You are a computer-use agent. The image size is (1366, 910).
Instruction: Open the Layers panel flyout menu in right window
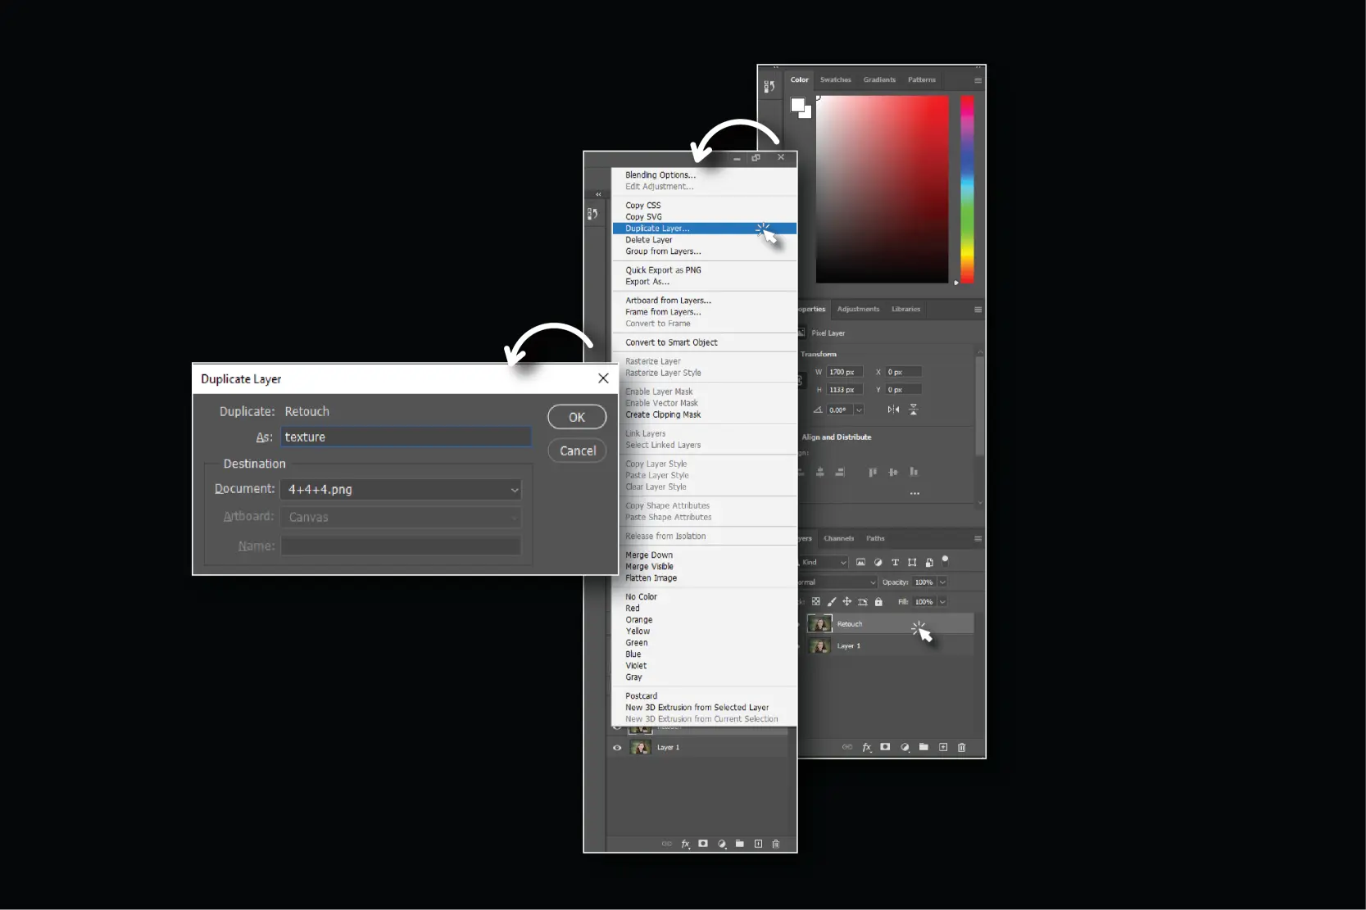(x=978, y=539)
